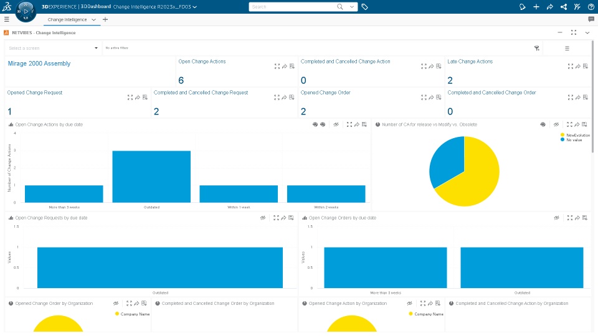Open notifications icon in top bar

(x=523, y=7)
